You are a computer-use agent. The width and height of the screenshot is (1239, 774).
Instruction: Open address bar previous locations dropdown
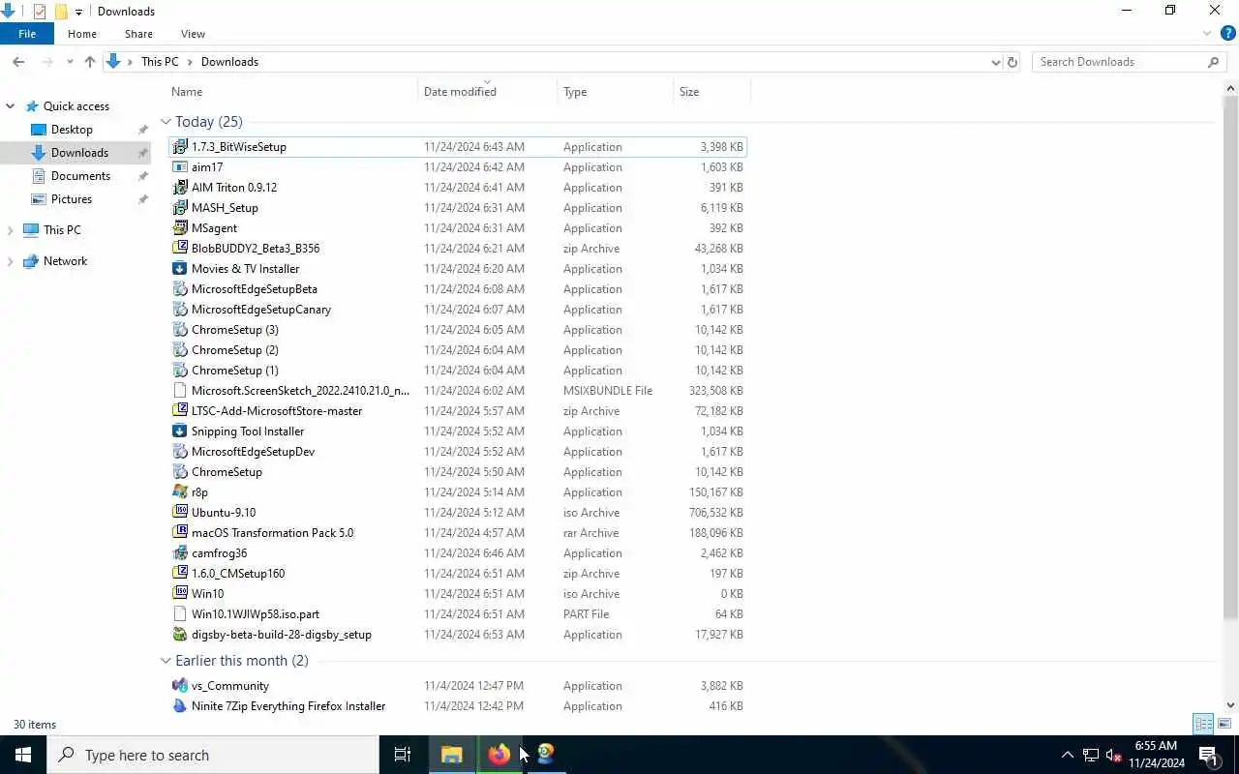point(995,62)
